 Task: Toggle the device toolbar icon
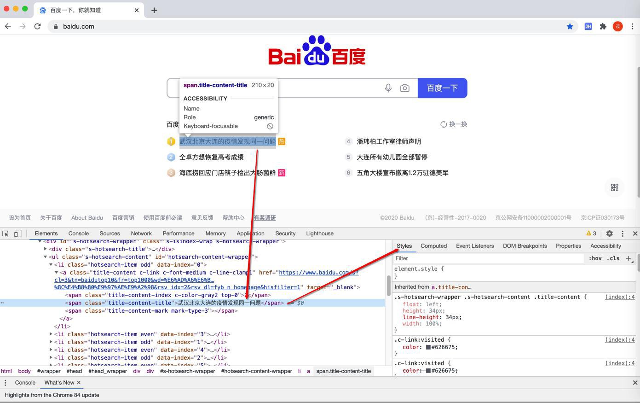coord(17,234)
